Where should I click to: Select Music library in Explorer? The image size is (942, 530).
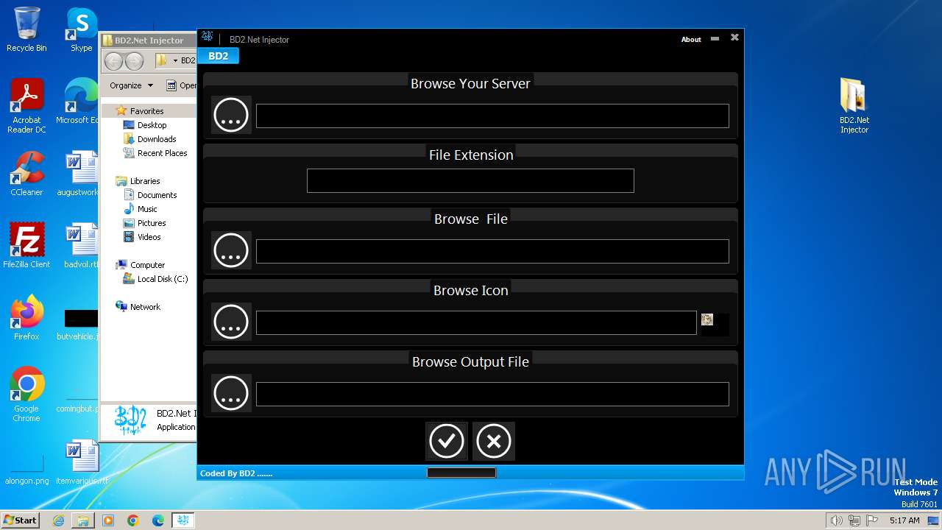147,209
